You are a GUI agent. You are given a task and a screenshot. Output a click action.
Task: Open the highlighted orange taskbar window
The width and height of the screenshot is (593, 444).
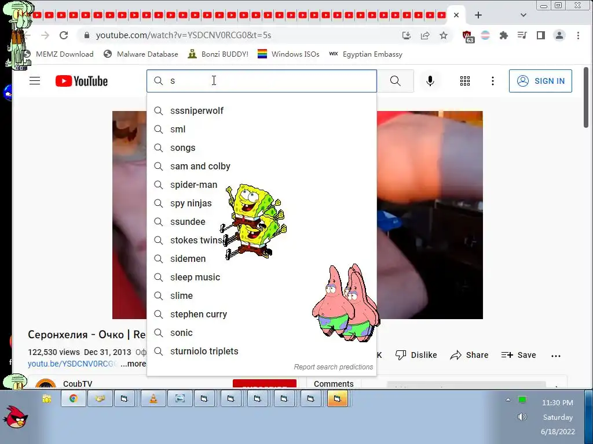pyautogui.click(x=337, y=398)
